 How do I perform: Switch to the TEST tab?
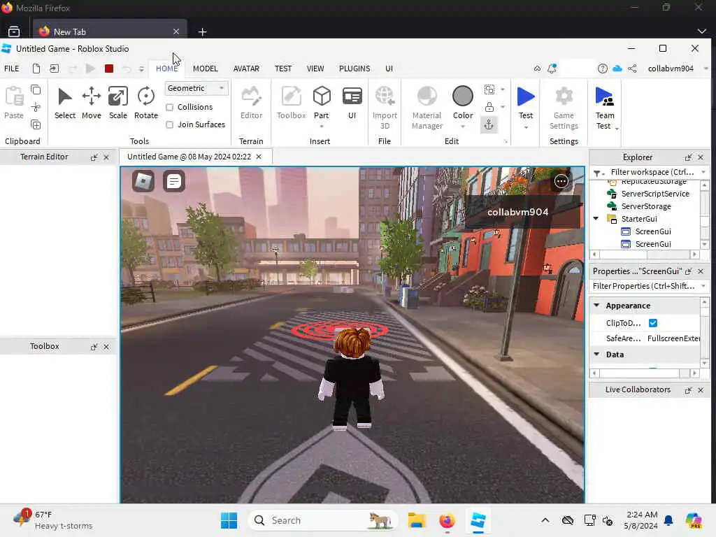click(x=283, y=69)
